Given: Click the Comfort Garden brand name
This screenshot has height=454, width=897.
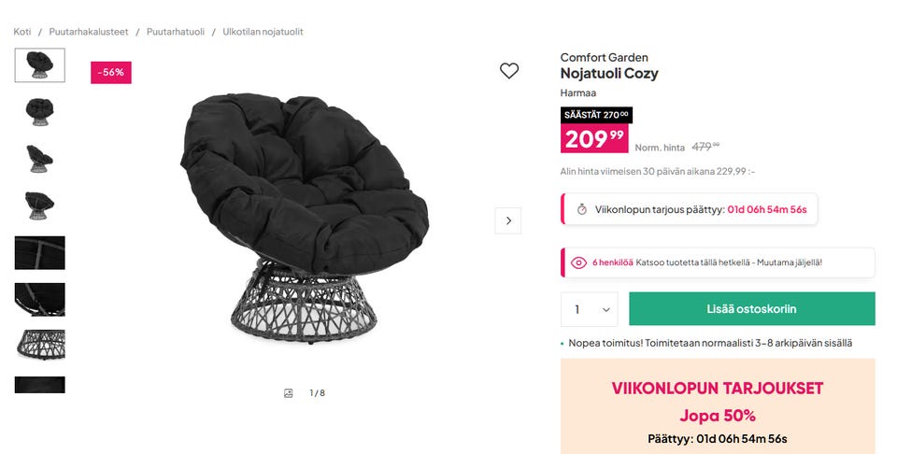Looking at the screenshot, I should (x=604, y=58).
